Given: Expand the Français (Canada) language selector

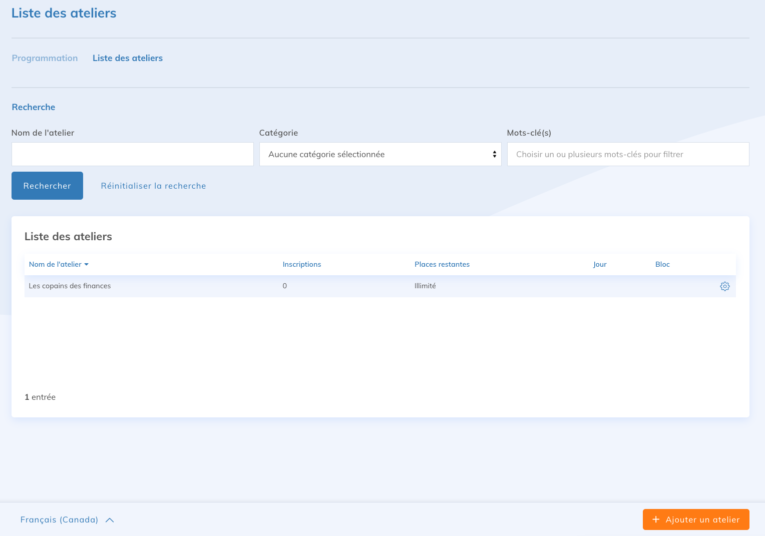Looking at the screenshot, I should pos(59,519).
